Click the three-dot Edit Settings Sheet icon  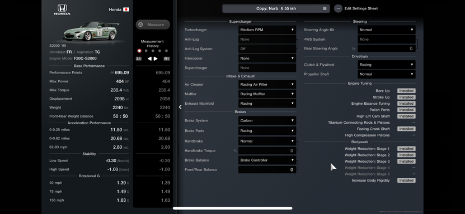(x=338, y=8)
